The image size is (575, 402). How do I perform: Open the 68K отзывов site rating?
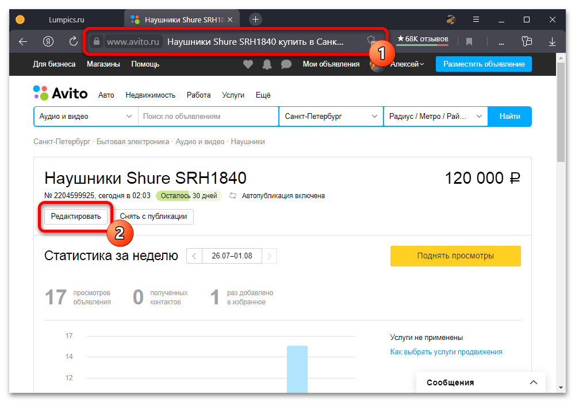423,39
